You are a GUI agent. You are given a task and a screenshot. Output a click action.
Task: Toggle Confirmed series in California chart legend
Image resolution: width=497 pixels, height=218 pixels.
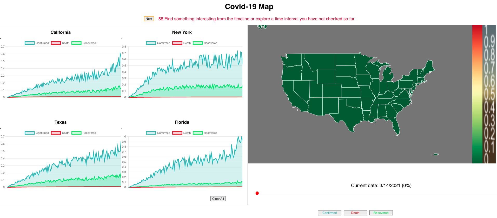[x=37, y=43]
